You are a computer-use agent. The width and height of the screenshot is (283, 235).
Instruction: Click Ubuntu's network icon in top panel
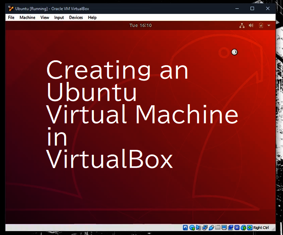point(242,25)
